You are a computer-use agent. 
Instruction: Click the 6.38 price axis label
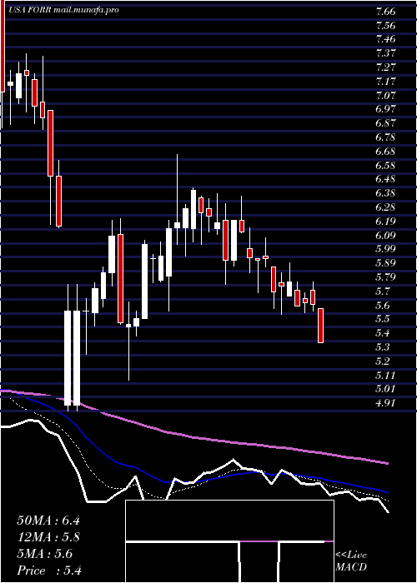[x=385, y=193]
